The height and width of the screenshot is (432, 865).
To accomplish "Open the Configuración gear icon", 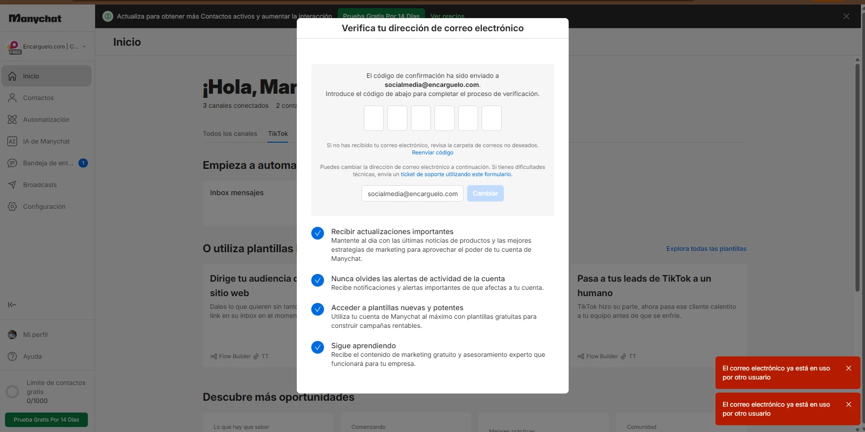I will pos(12,206).
